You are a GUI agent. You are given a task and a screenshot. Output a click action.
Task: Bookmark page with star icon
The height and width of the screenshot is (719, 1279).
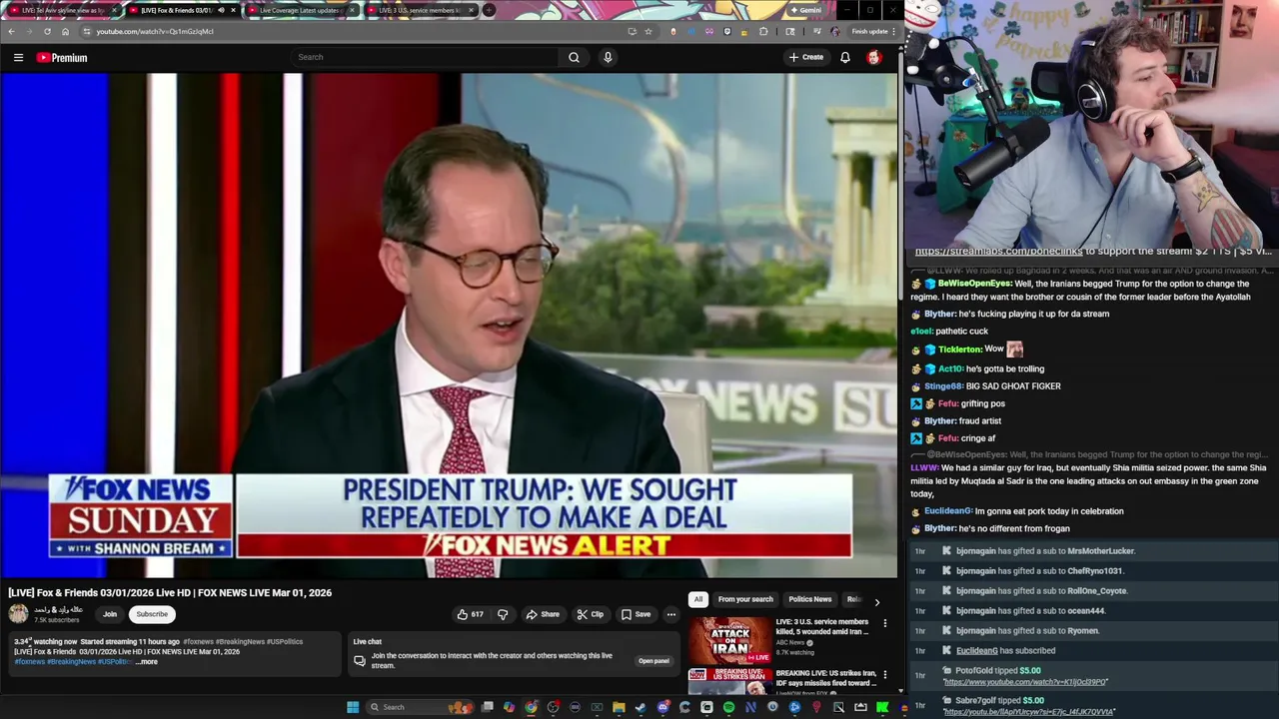pos(648,31)
